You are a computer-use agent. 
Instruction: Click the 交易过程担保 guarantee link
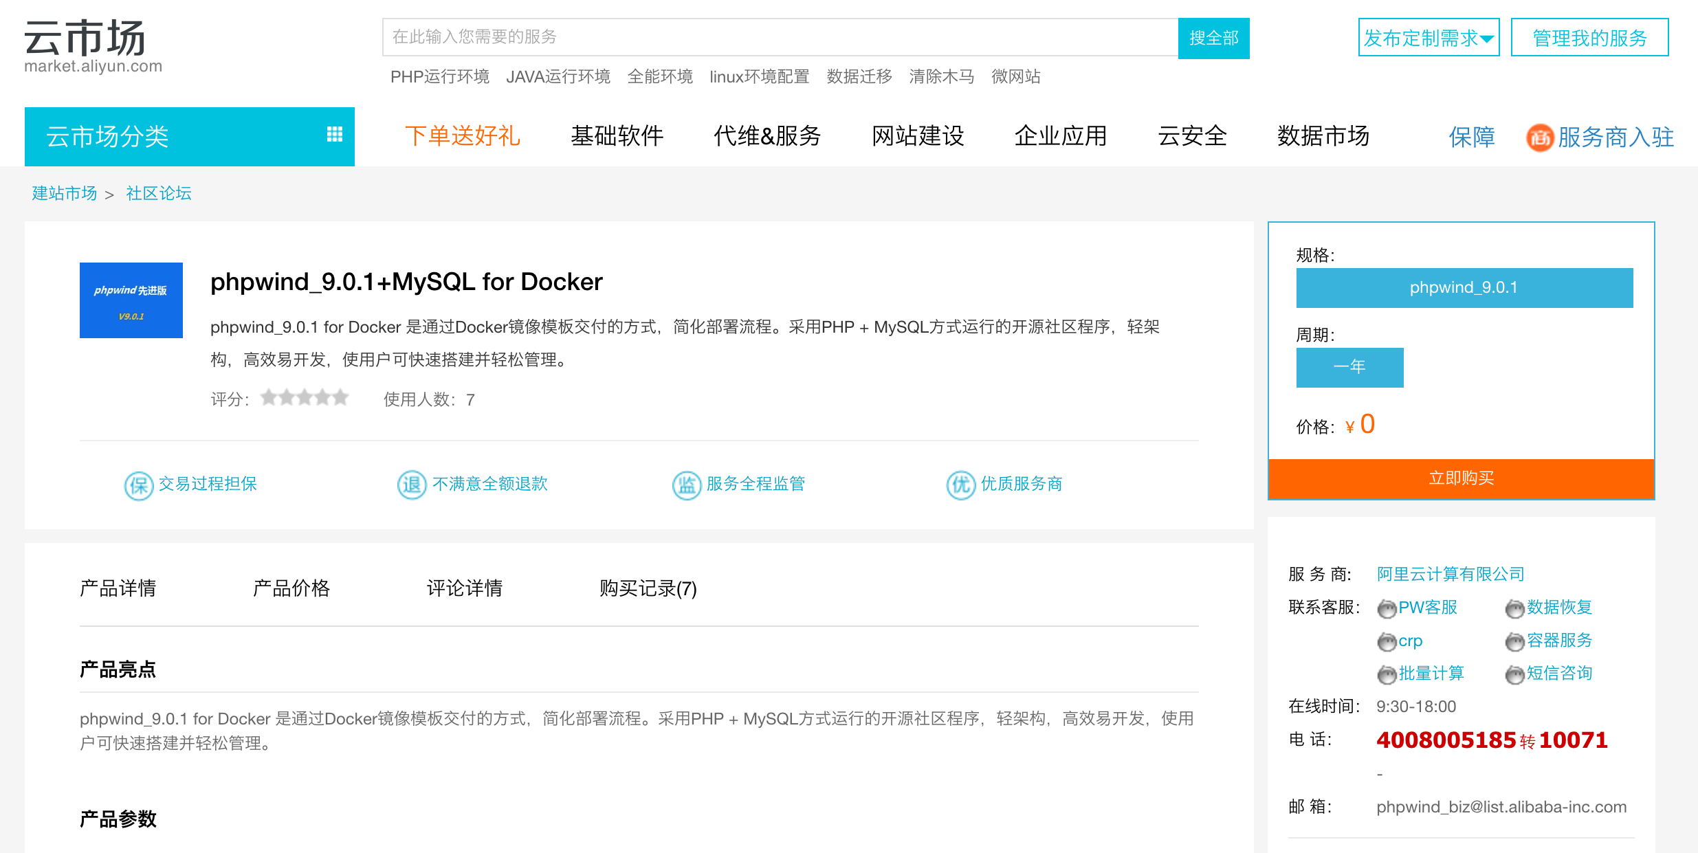pyautogui.click(x=208, y=484)
